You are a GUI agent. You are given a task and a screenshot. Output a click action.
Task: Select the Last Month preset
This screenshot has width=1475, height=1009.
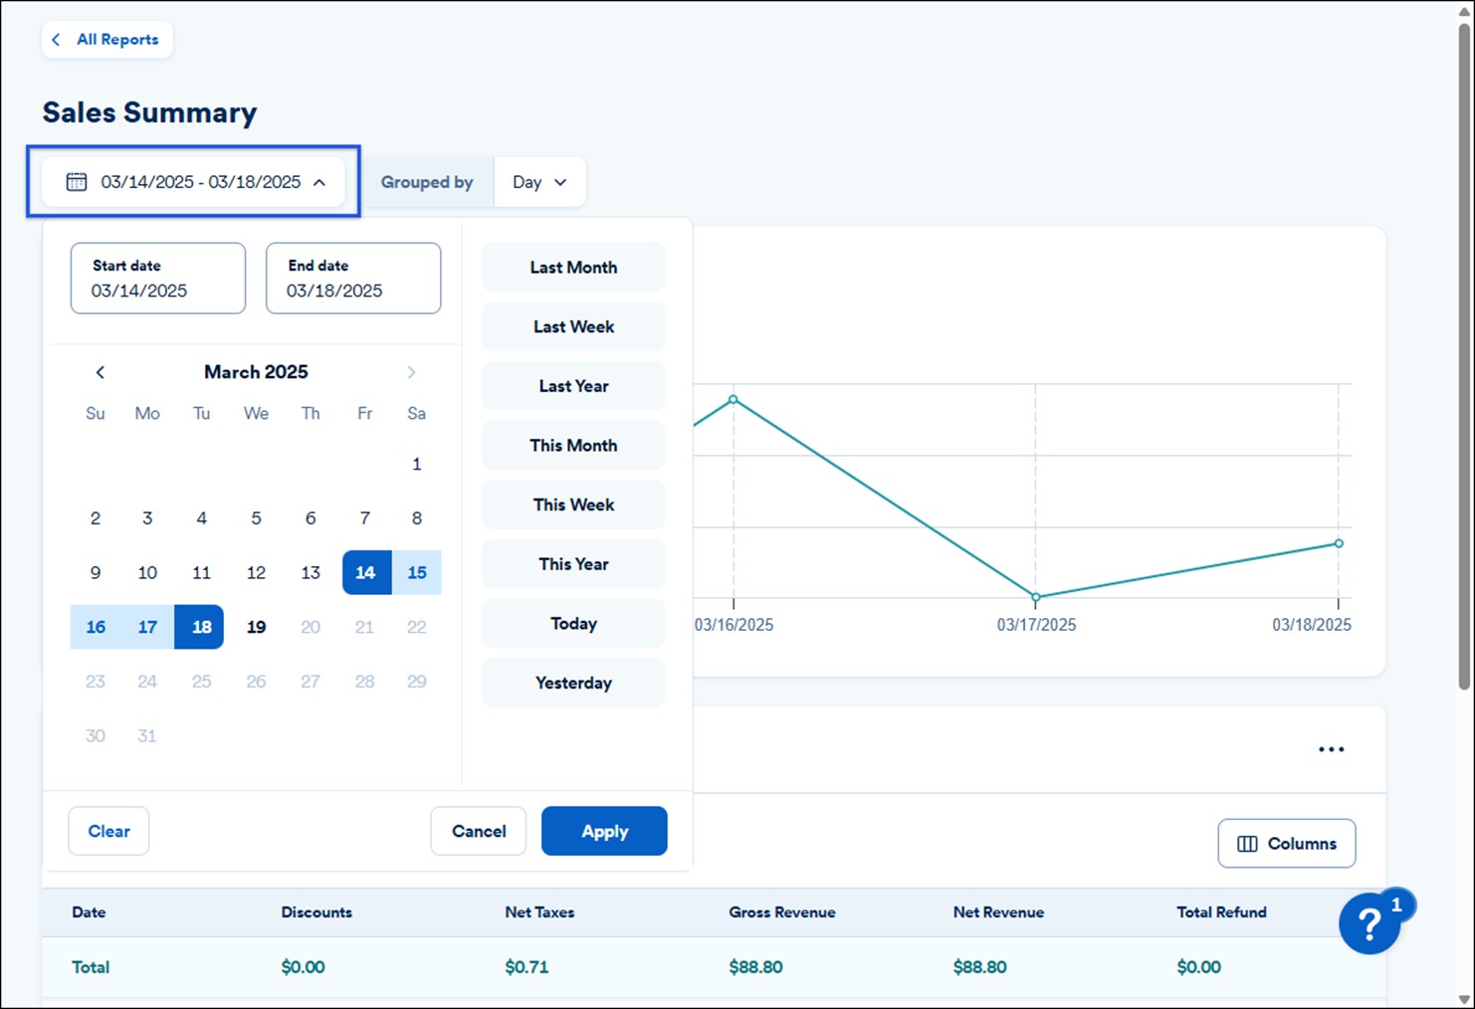point(573,268)
